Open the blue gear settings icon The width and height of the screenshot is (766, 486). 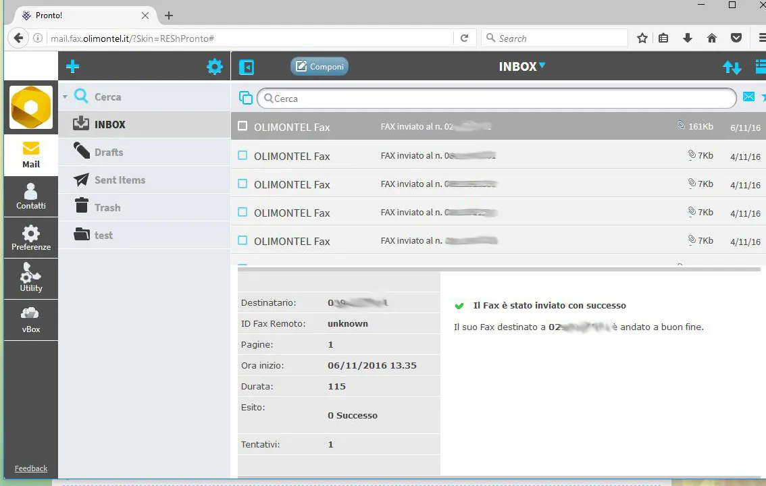tap(214, 66)
